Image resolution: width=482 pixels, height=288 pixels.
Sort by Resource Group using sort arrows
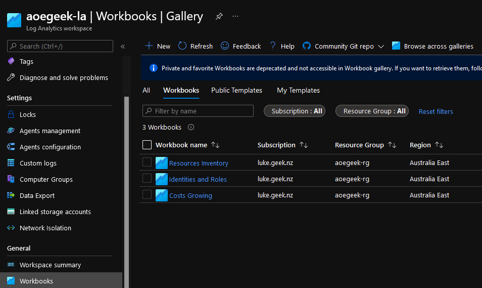point(392,145)
